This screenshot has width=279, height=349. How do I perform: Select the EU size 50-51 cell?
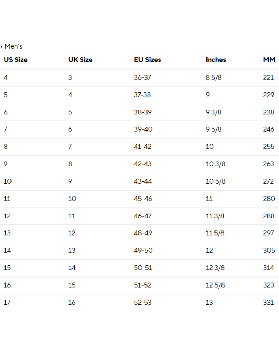(x=143, y=268)
